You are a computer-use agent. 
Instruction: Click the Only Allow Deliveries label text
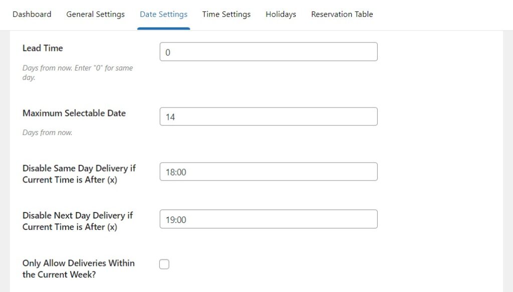(x=78, y=268)
